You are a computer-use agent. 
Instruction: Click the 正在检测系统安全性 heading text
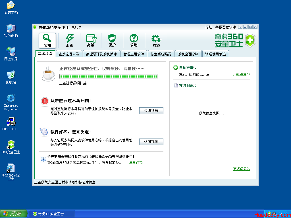click(x=102, y=69)
